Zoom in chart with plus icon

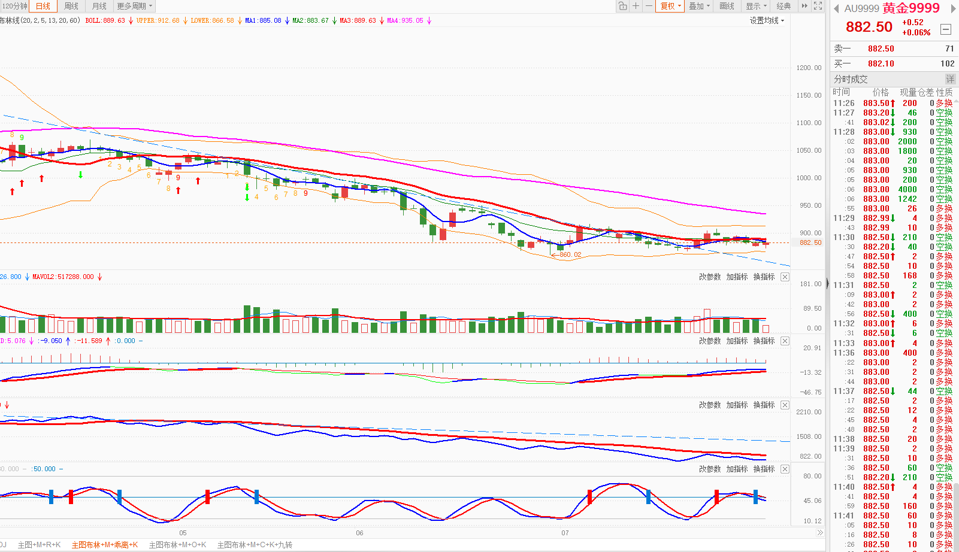[x=636, y=6]
